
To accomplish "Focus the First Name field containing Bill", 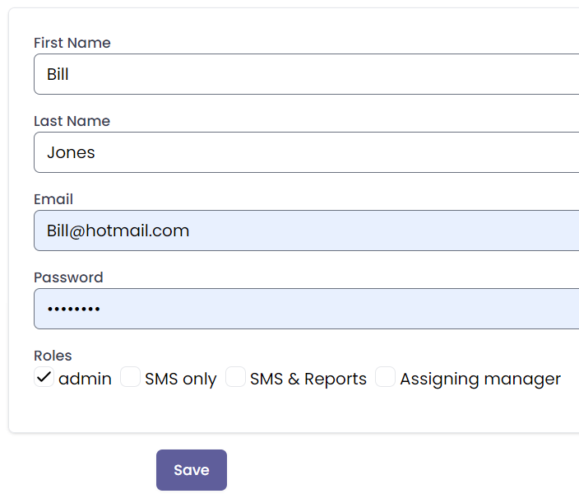I will tap(306, 74).
